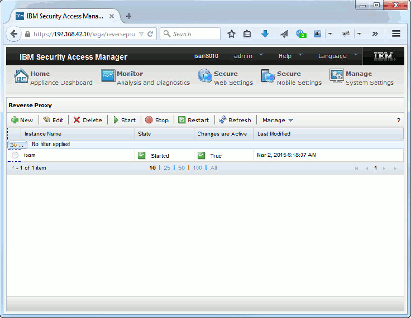The width and height of the screenshot is (411, 318).
Task: Click the Edit instance toolbar icon
Action: click(x=46, y=120)
